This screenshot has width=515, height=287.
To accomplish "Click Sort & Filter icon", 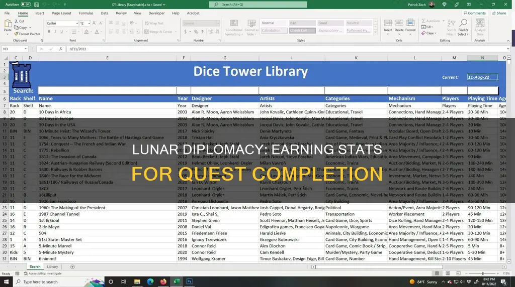I will (x=451, y=24).
